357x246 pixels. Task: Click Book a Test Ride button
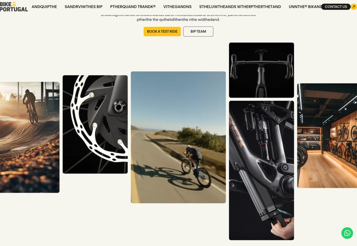(162, 31)
